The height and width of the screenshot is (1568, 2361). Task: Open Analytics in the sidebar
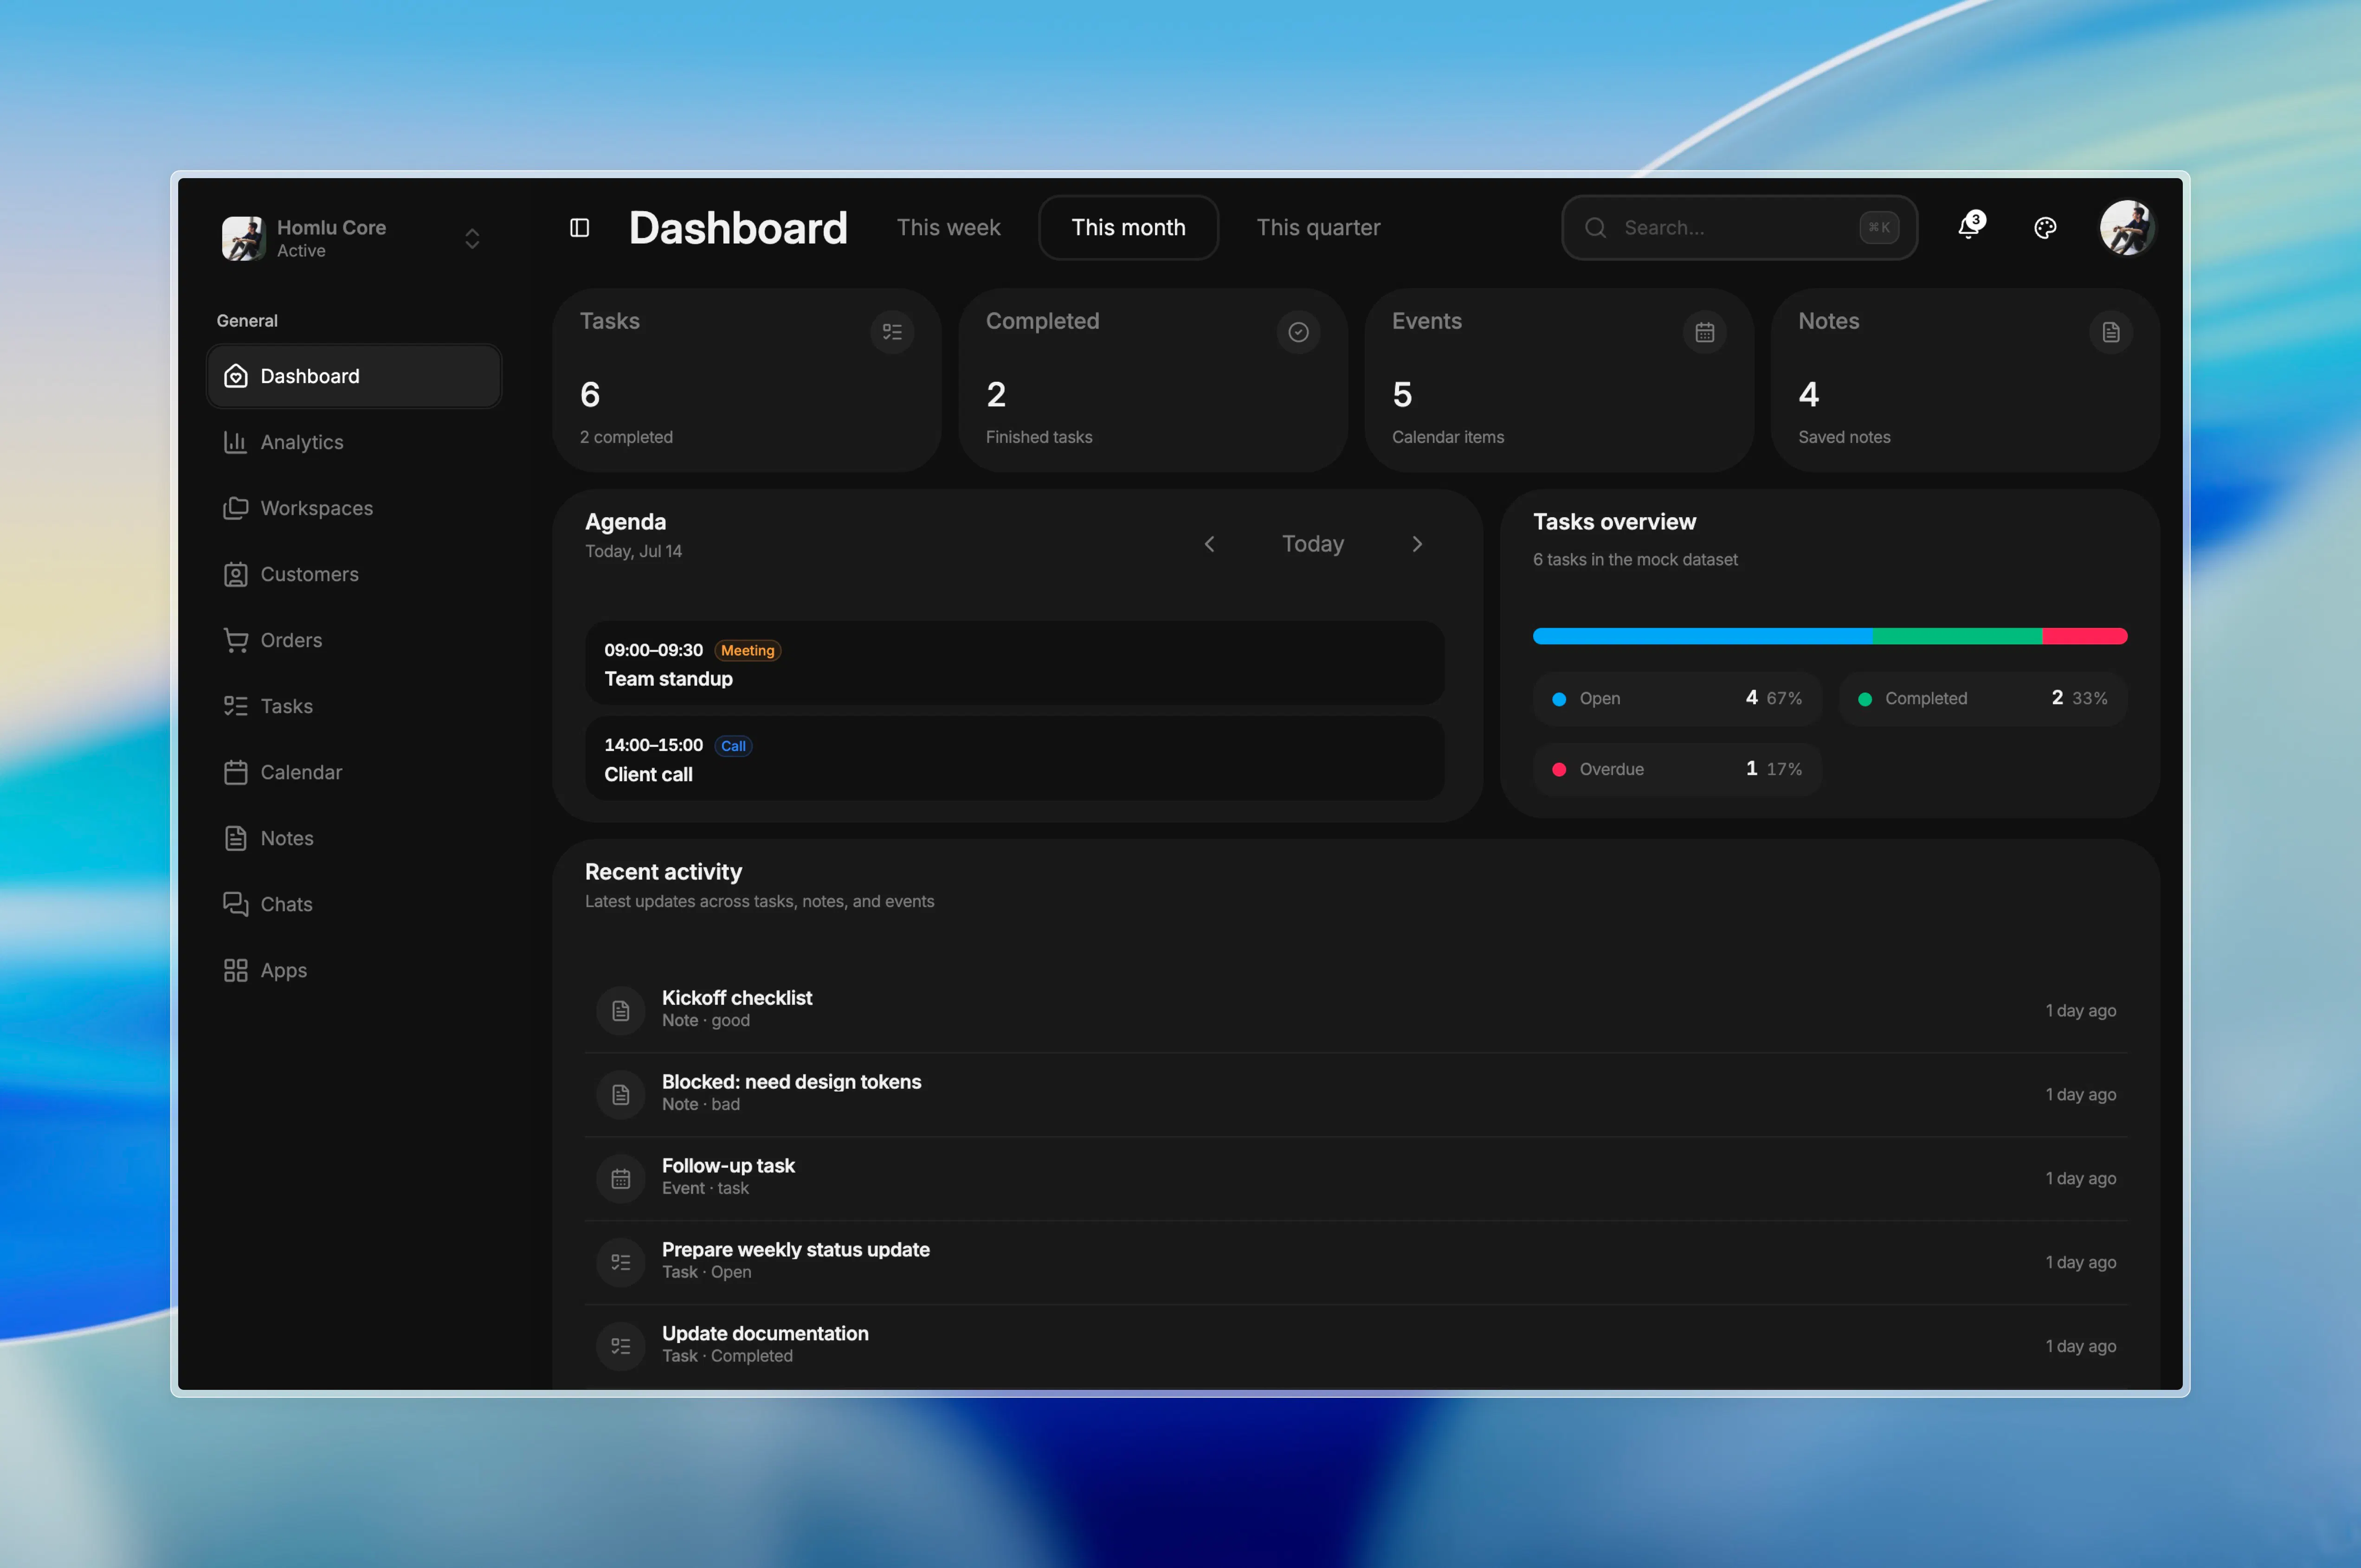point(354,442)
